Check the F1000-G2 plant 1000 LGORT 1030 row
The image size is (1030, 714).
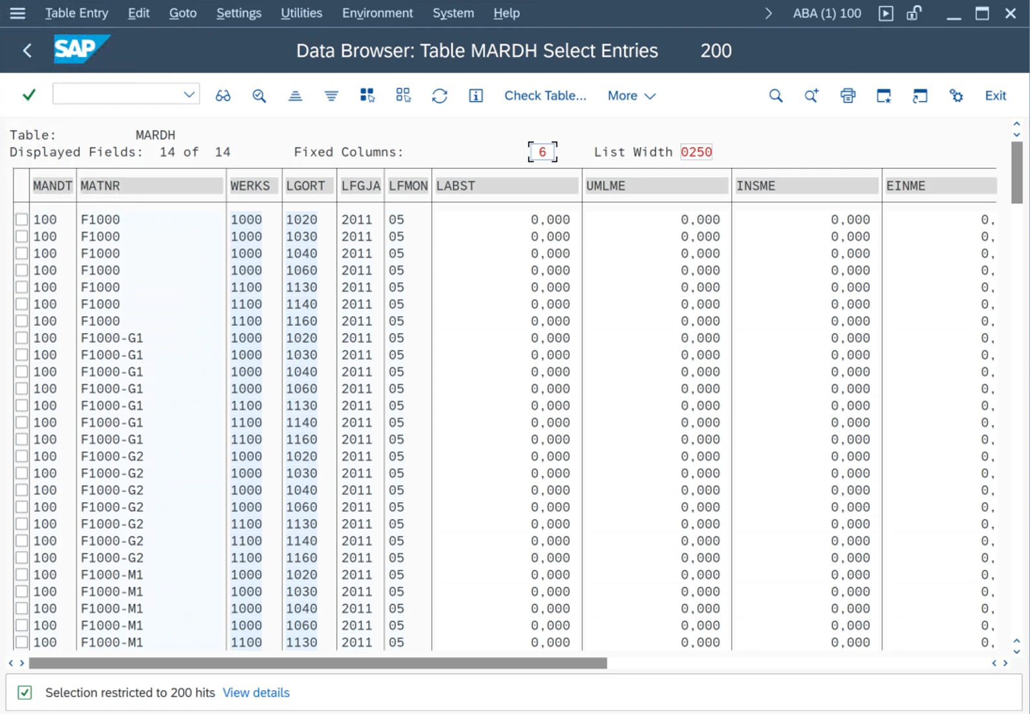(22, 473)
